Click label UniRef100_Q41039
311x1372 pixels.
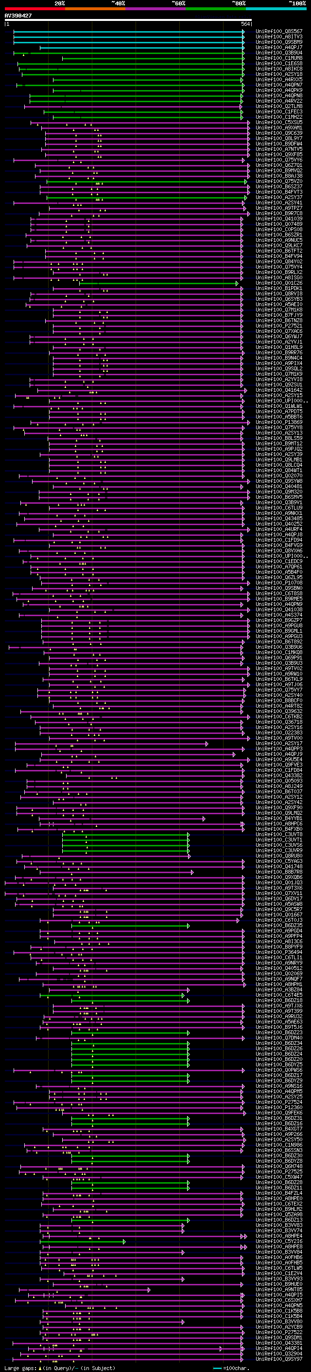click(279, 219)
